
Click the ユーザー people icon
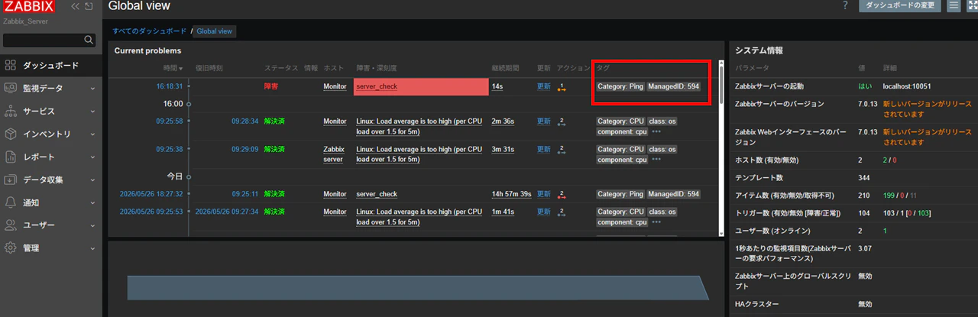pos(11,225)
